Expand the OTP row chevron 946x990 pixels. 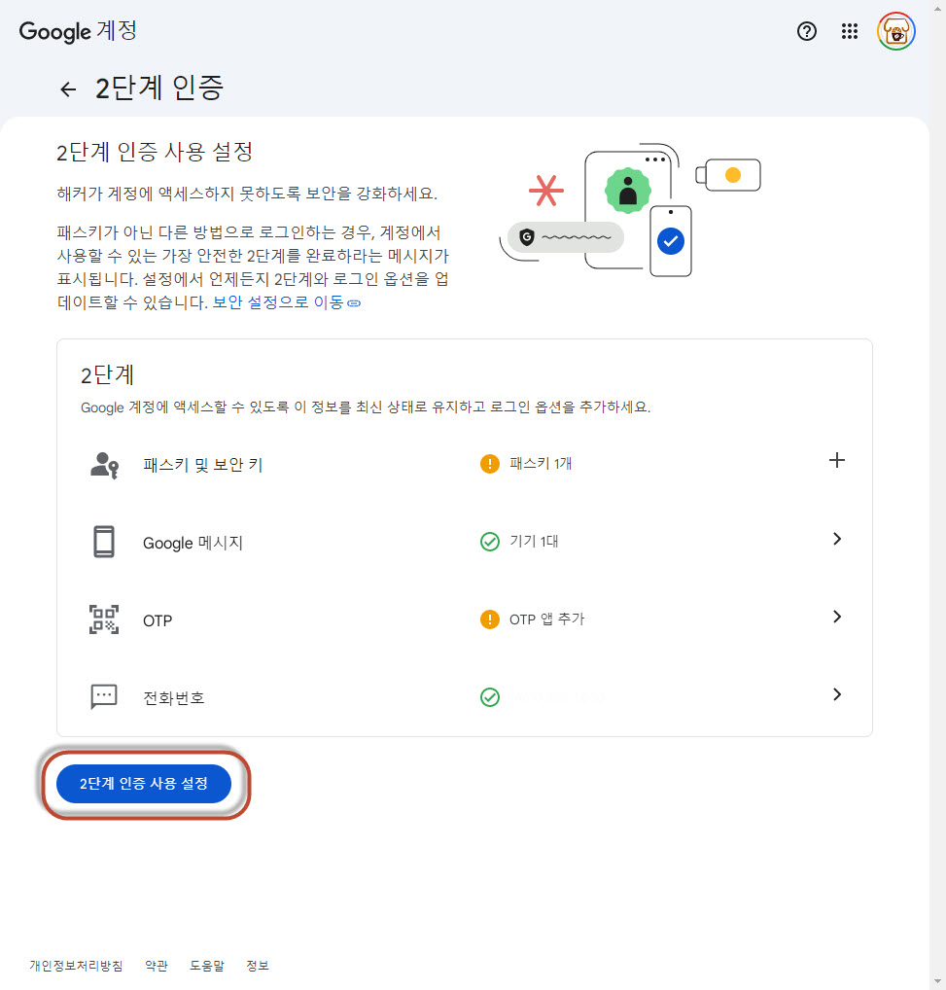836,617
